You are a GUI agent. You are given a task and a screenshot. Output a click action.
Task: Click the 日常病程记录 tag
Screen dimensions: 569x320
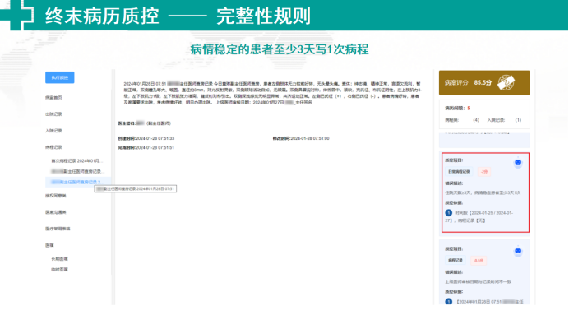click(x=459, y=171)
